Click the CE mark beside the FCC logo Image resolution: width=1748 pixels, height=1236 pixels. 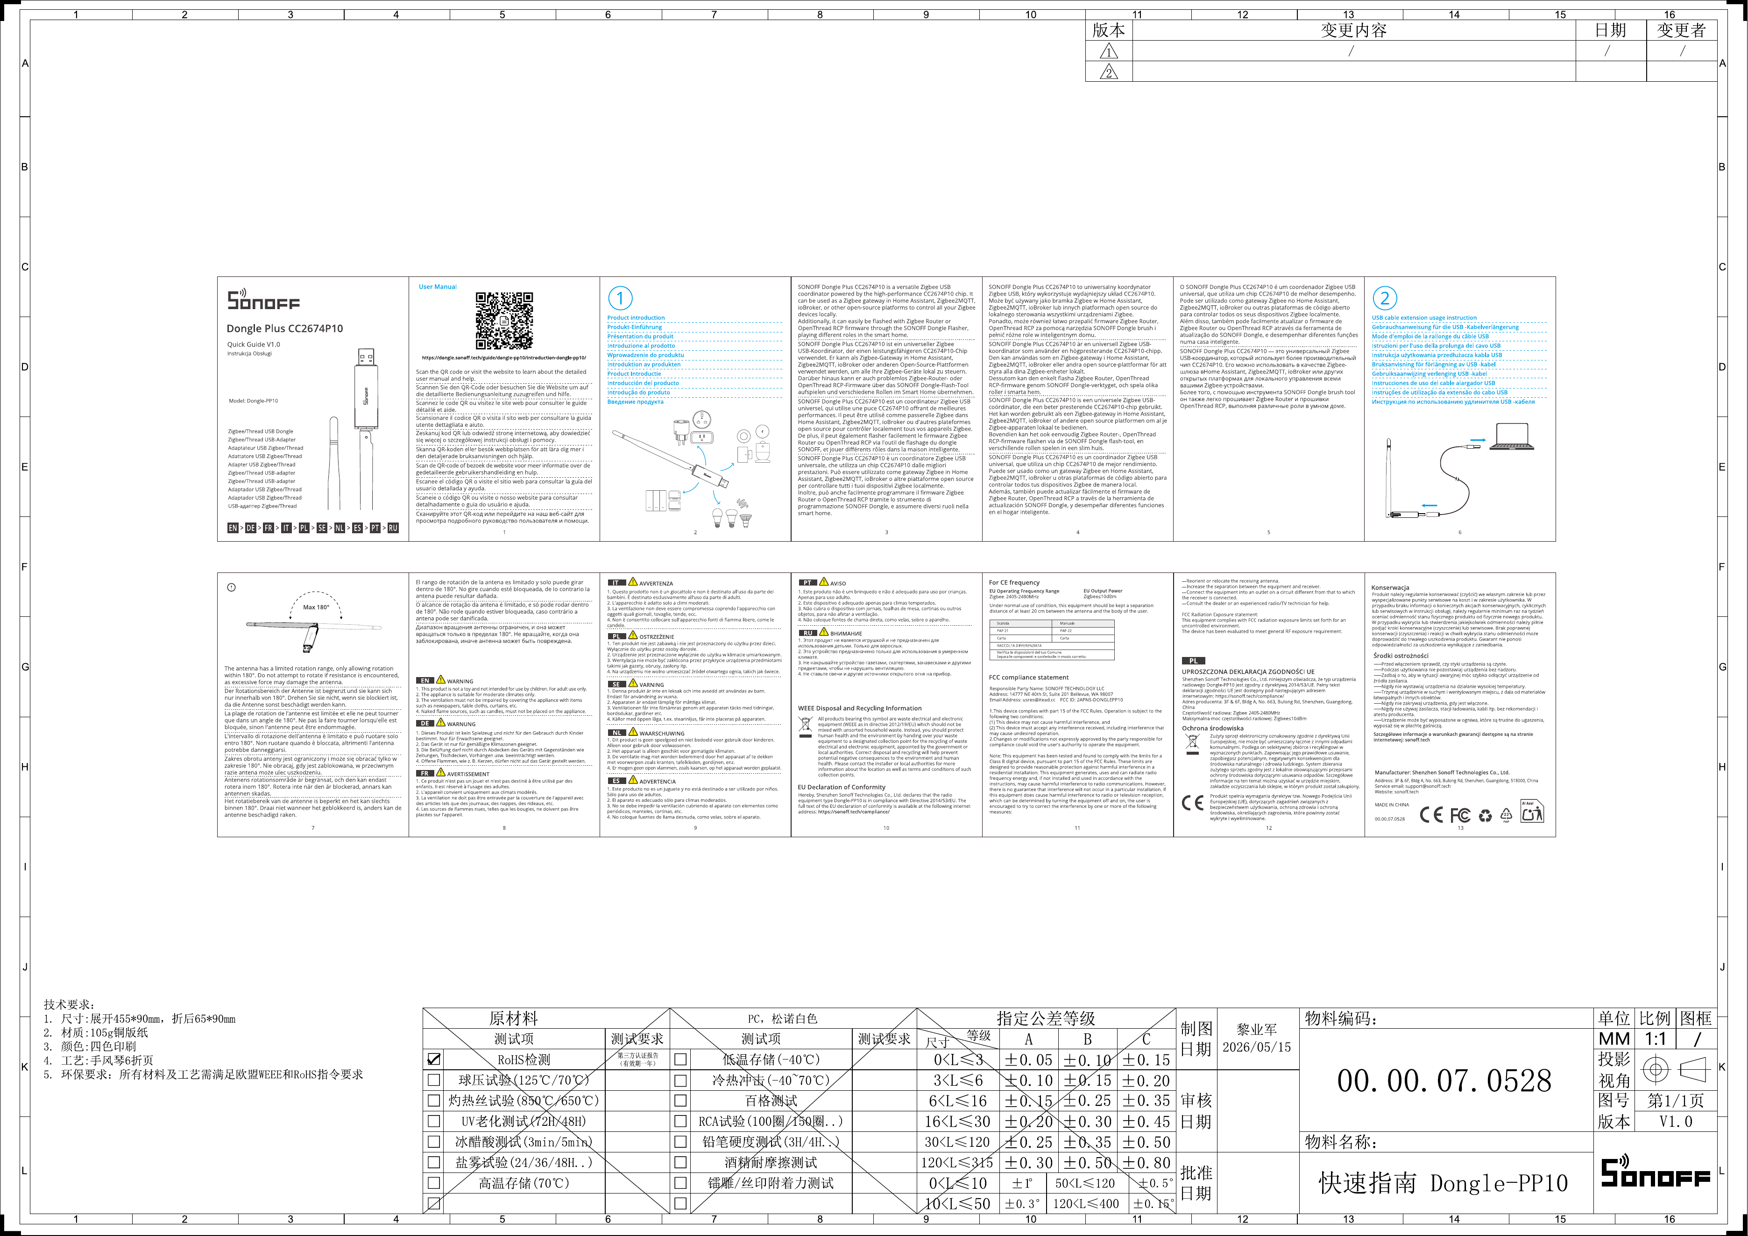pyautogui.click(x=1431, y=815)
